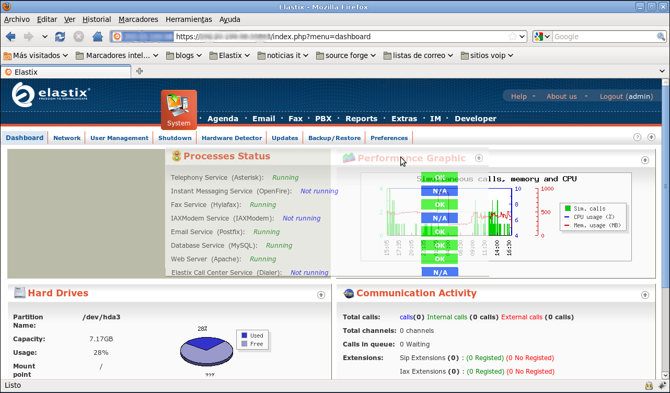Expand the noticias it bookmarks folder

point(283,55)
